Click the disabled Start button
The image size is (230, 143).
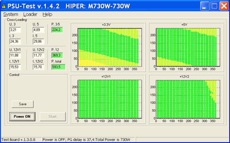53,116
